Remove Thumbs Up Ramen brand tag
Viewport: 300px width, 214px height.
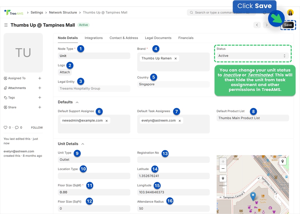tap(176, 58)
